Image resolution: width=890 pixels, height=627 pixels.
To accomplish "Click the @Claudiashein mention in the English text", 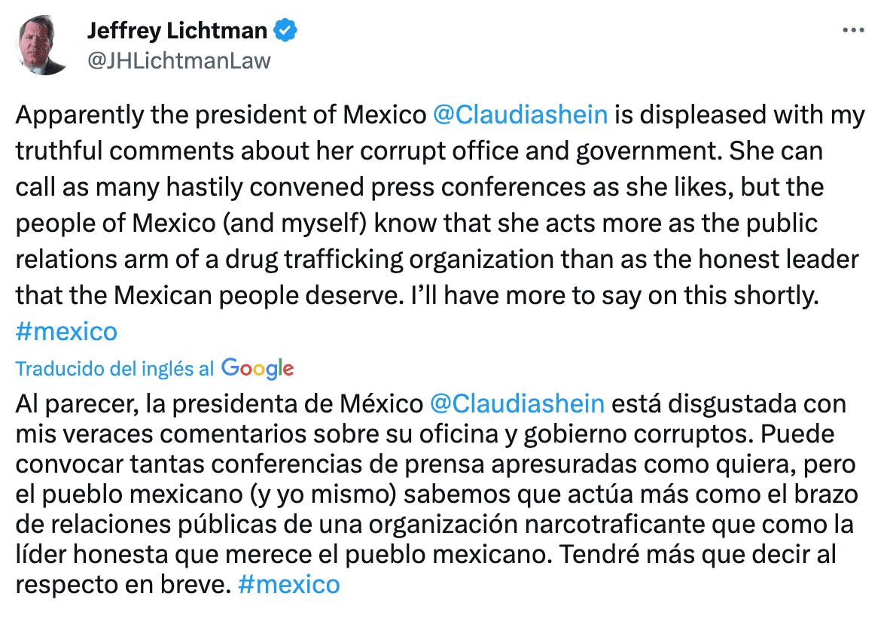I will tap(521, 116).
